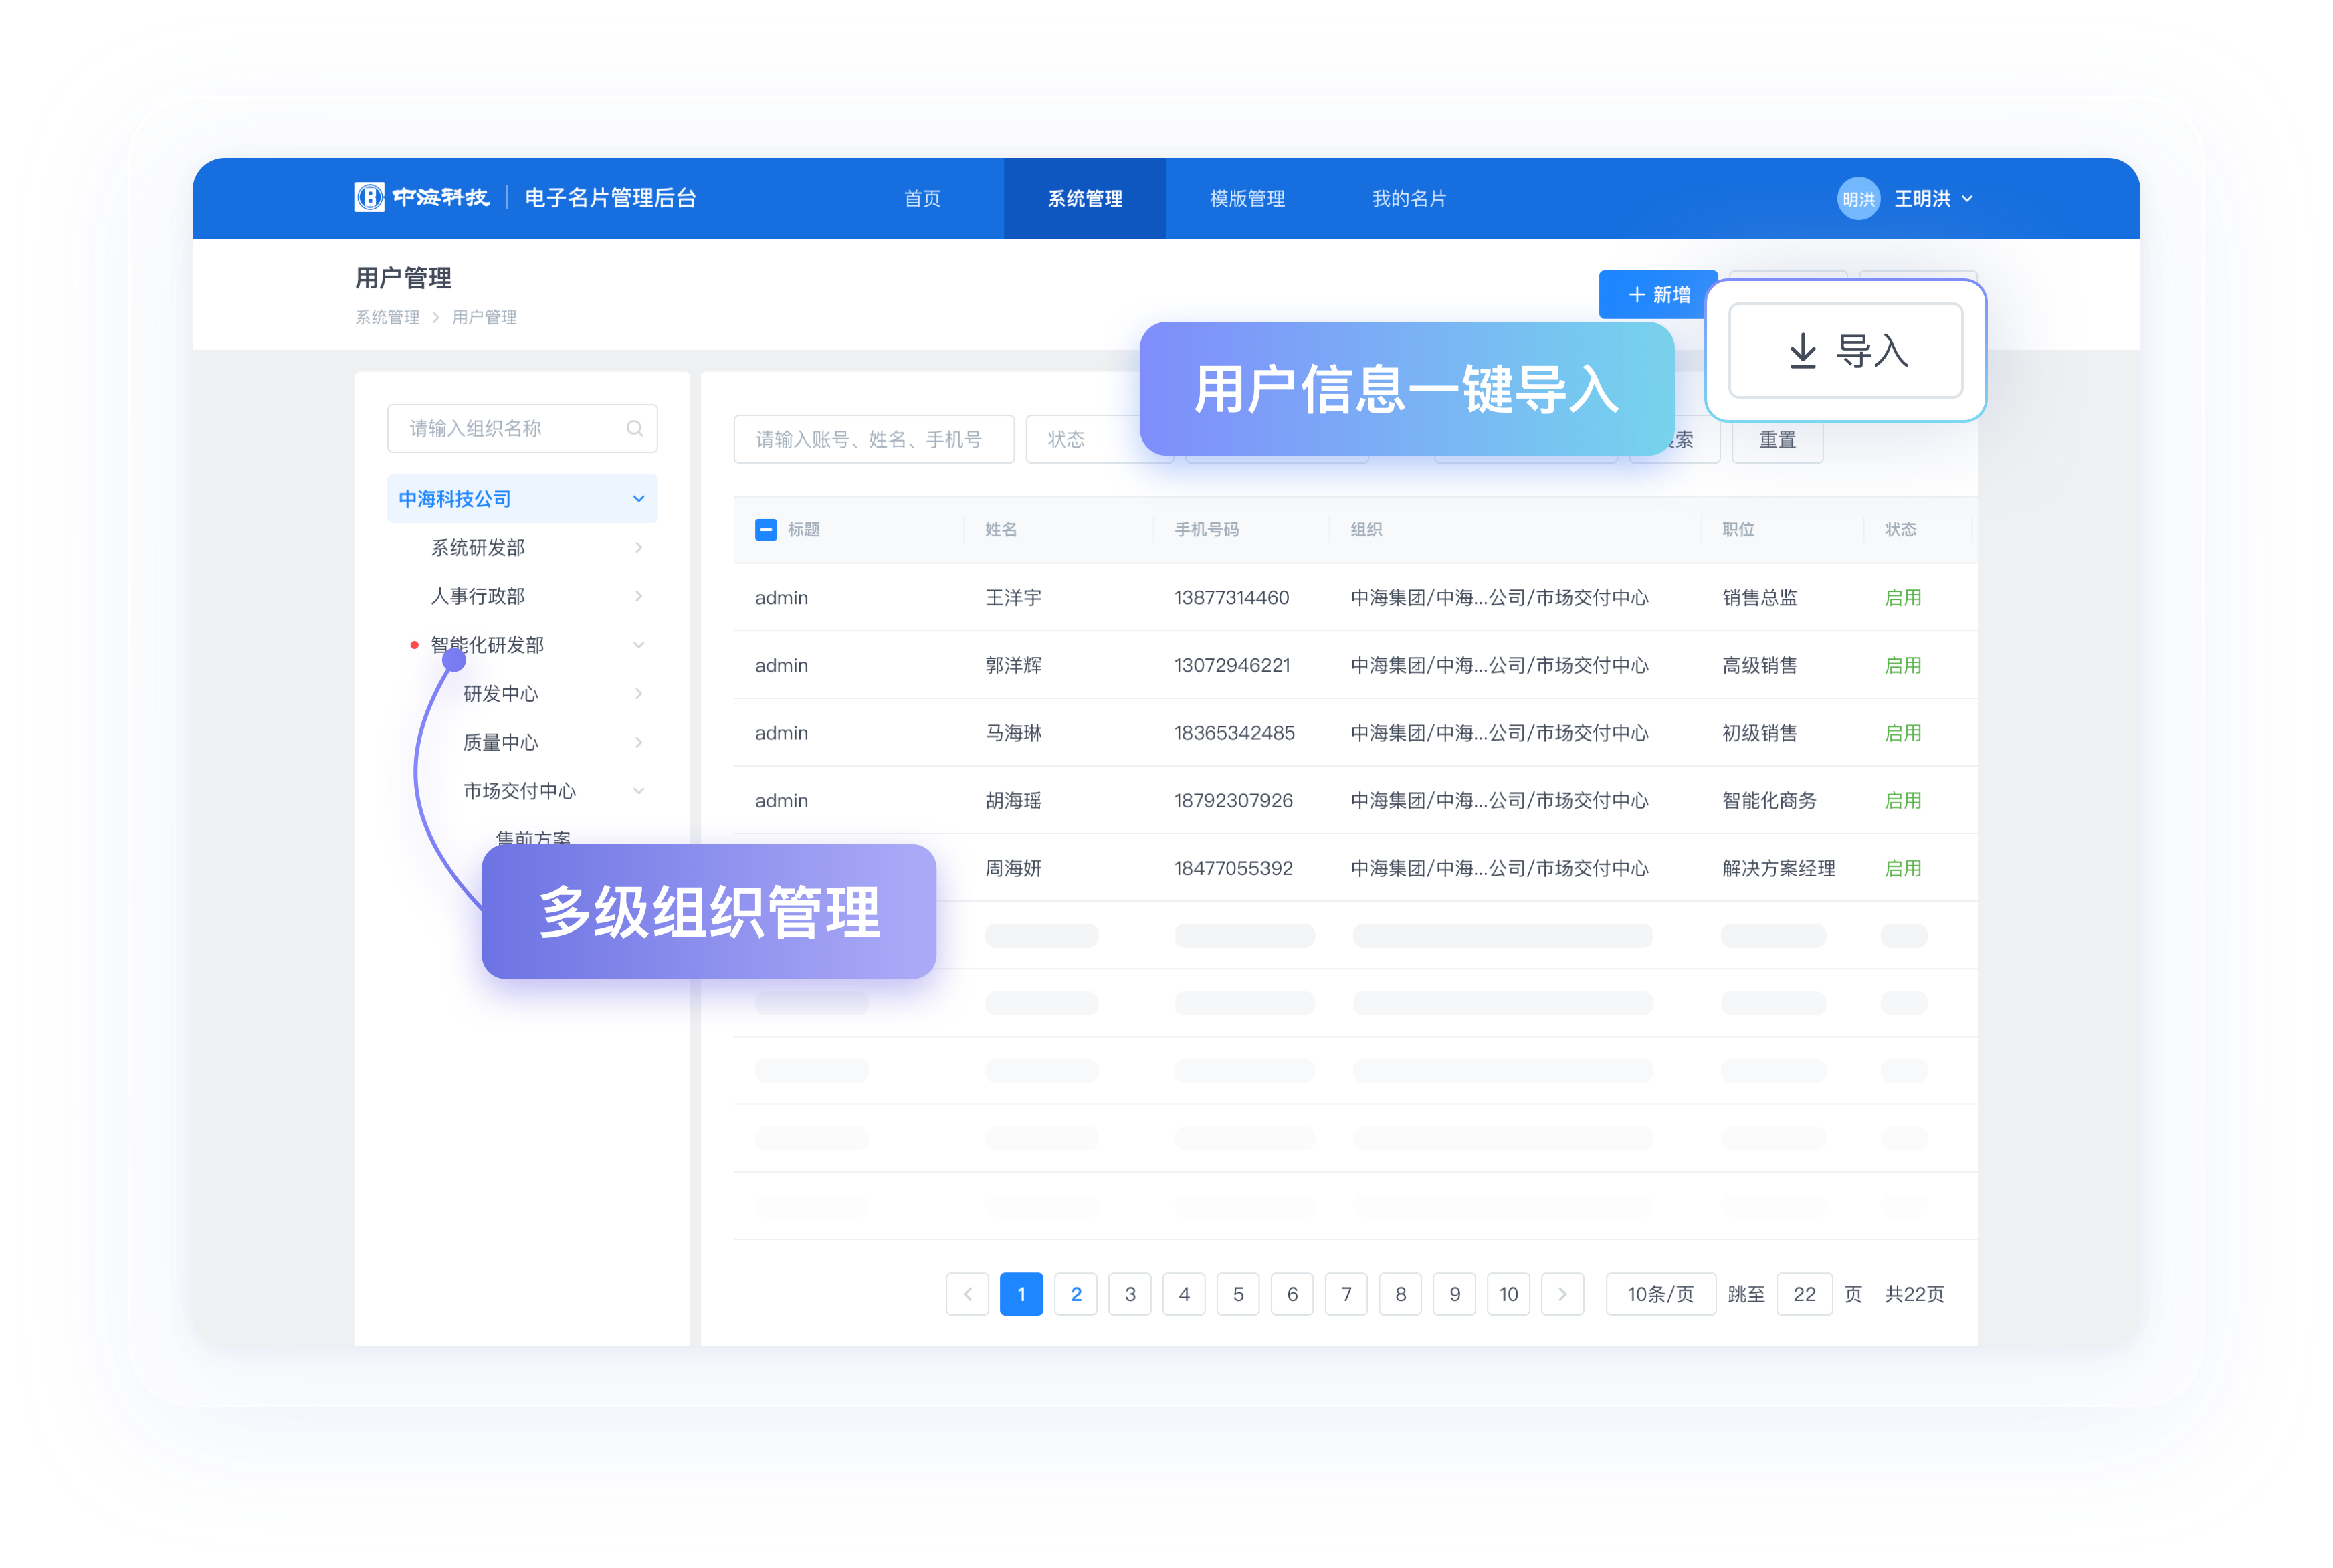Click the jump-to page input showing 22
Viewport: 2333px width, 1568px height.
click(x=1803, y=1293)
